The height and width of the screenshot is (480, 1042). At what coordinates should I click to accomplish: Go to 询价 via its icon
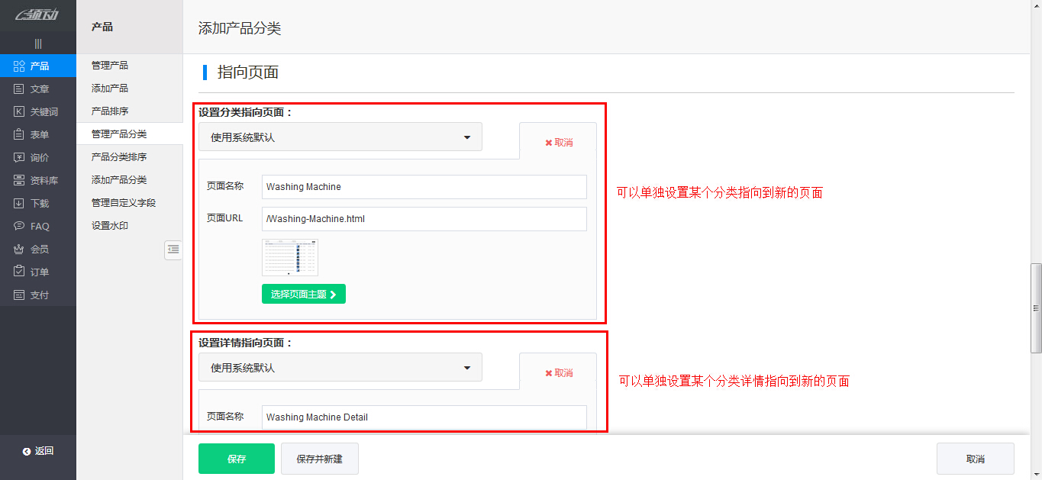[x=20, y=158]
